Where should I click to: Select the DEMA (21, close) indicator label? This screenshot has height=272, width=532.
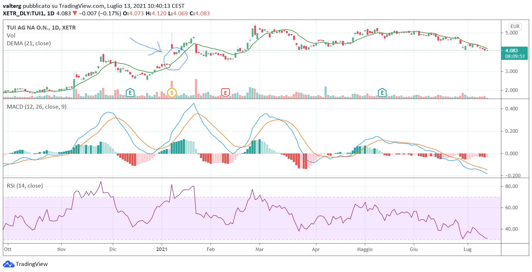pyautogui.click(x=29, y=43)
